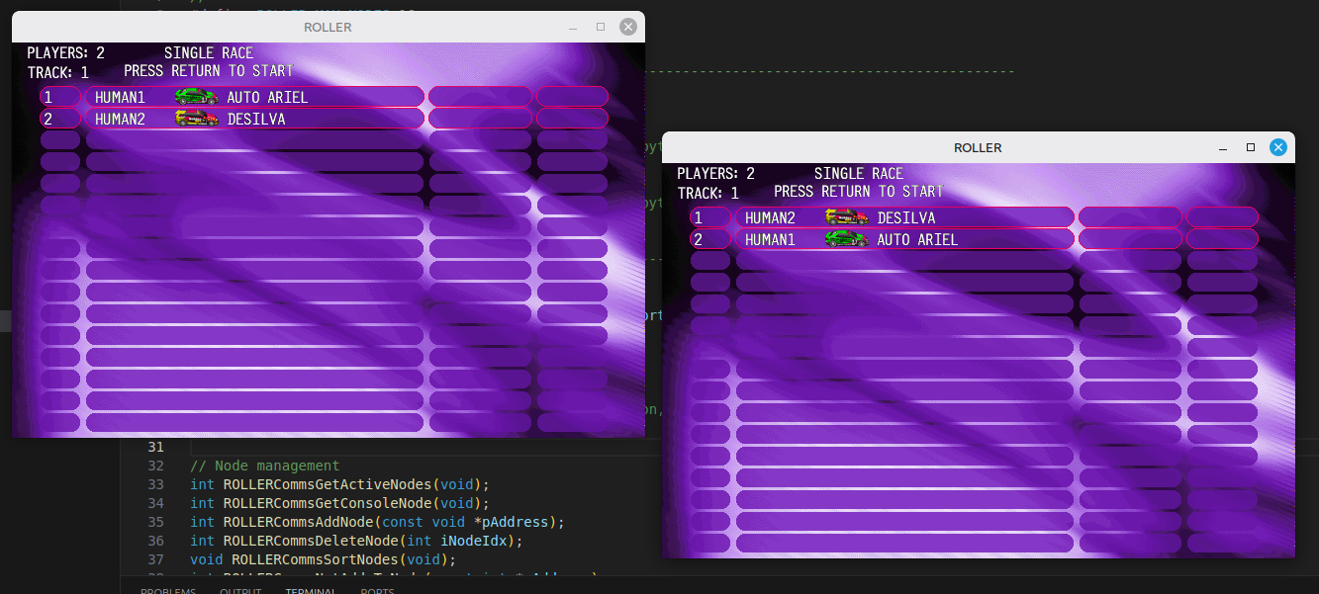Click the green Auto Ariel car icon in right ROLLER window
1319x594 pixels.
pos(846,239)
